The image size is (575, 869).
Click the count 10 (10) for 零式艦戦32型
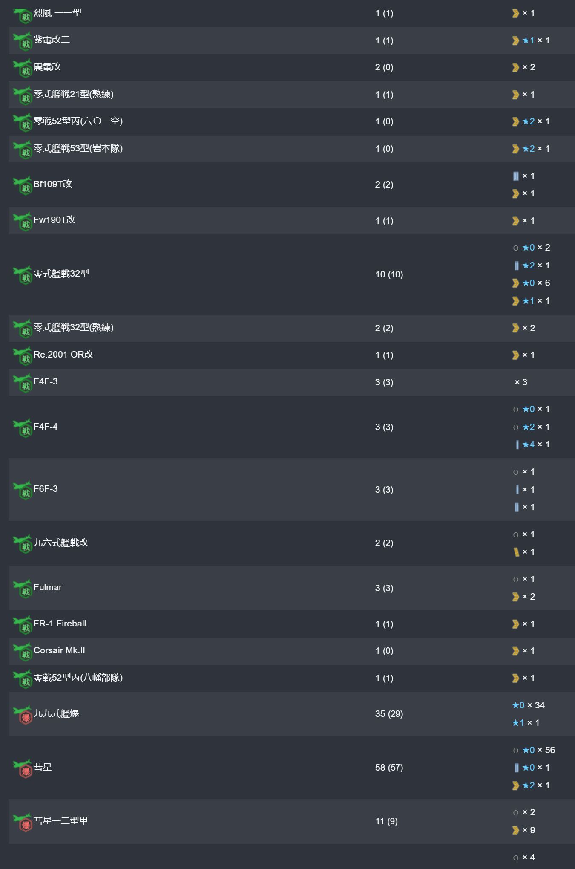coord(389,274)
